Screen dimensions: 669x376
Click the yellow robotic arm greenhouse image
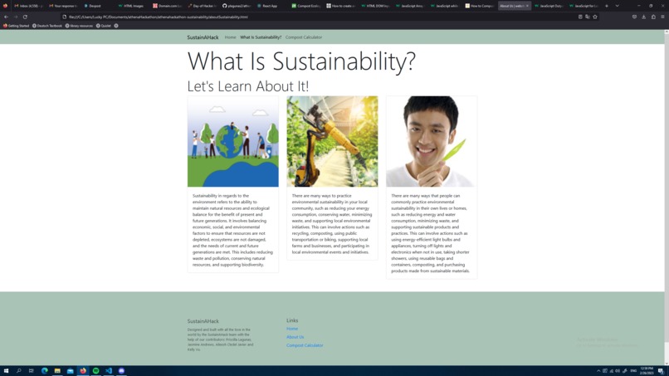click(x=332, y=141)
